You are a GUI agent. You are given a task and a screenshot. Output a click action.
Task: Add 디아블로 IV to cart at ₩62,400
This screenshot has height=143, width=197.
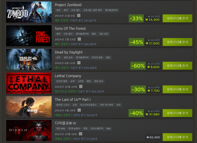point(177,137)
